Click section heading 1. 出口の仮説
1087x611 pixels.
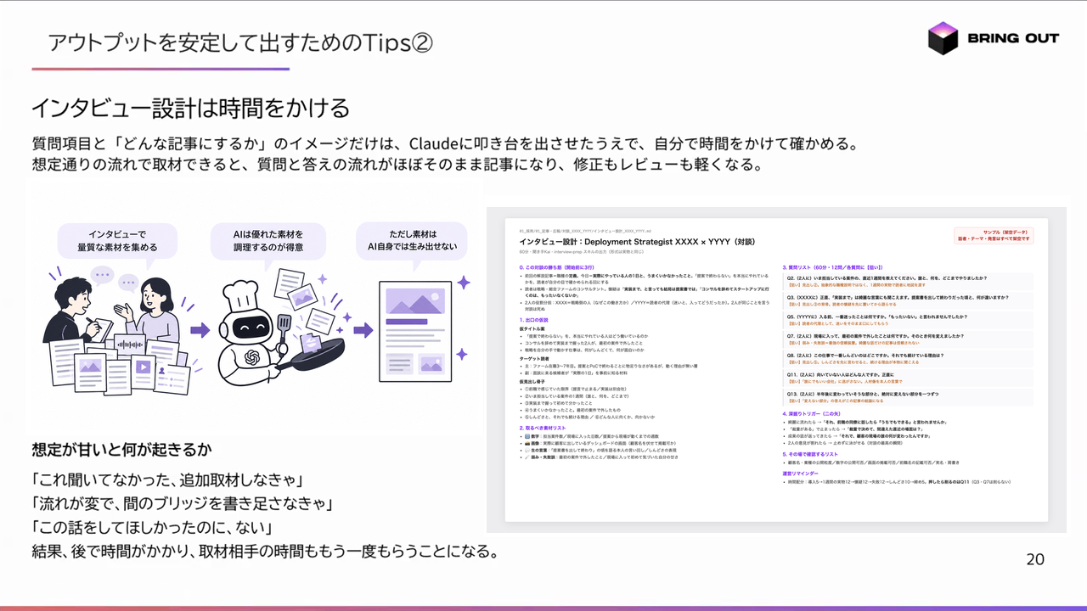coord(532,319)
